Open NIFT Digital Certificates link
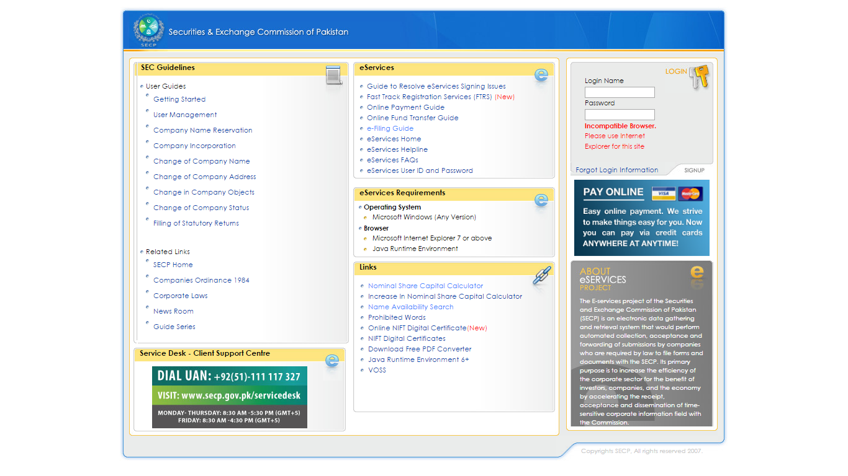The width and height of the screenshot is (848, 476). pyautogui.click(x=407, y=338)
